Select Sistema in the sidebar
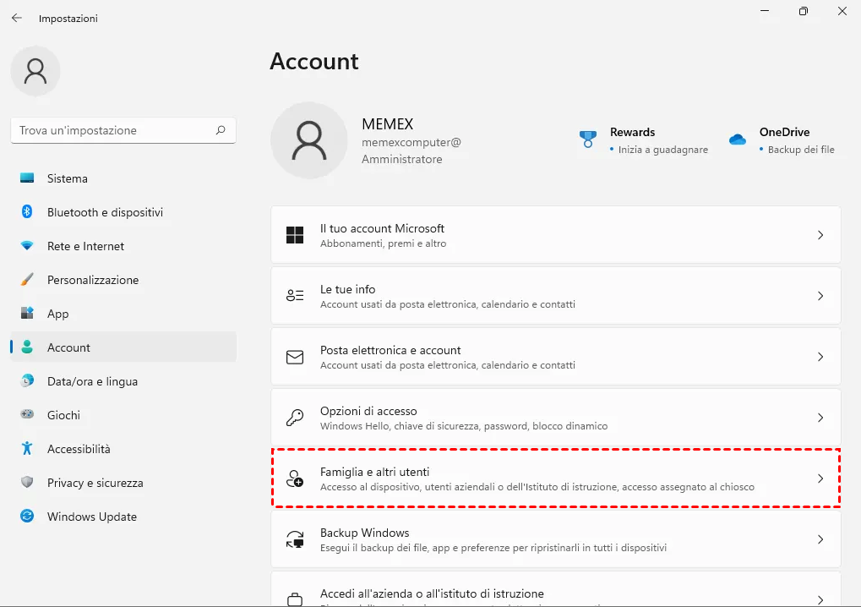The height and width of the screenshot is (607, 861). [68, 178]
